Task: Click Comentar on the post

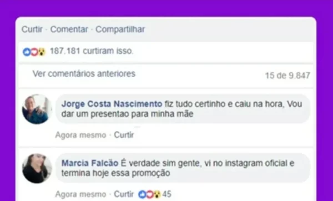Action: (69, 29)
